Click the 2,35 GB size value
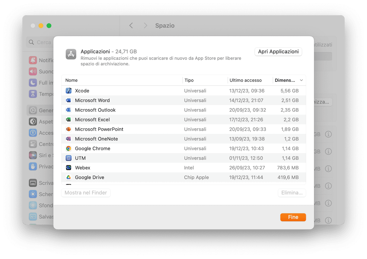367x259 pixels. pos(289,110)
